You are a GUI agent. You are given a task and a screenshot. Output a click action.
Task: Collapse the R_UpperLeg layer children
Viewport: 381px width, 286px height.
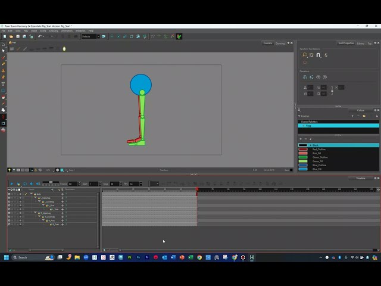coord(36,213)
